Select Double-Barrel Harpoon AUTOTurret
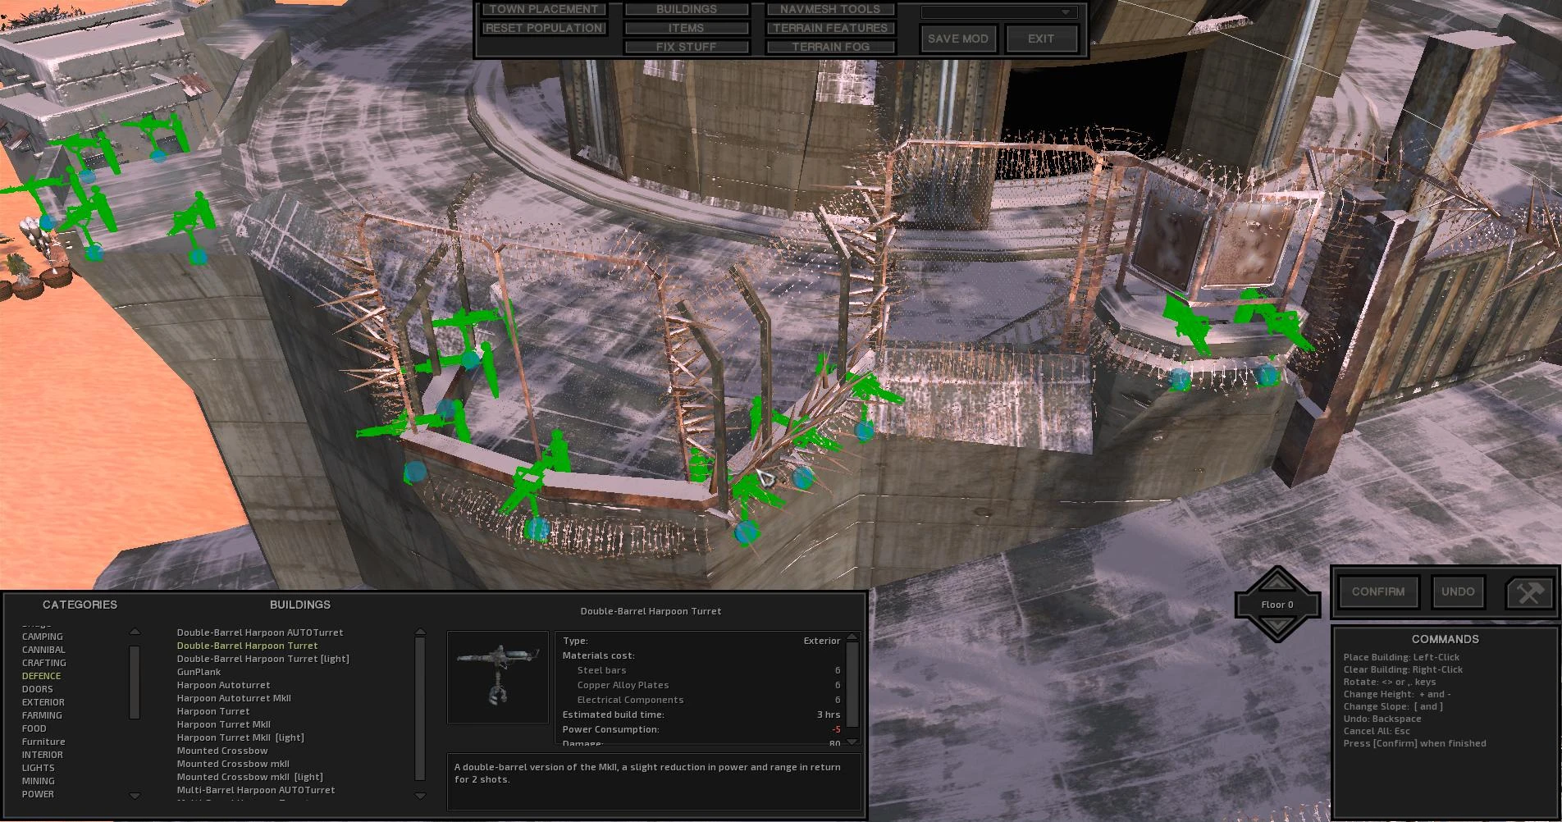The image size is (1562, 822). click(x=260, y=632)
